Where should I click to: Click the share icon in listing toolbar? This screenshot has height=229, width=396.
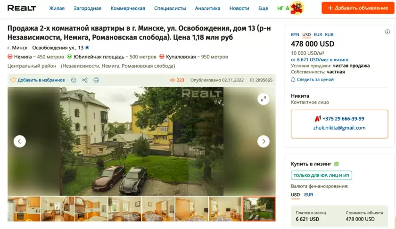[85, 80]
